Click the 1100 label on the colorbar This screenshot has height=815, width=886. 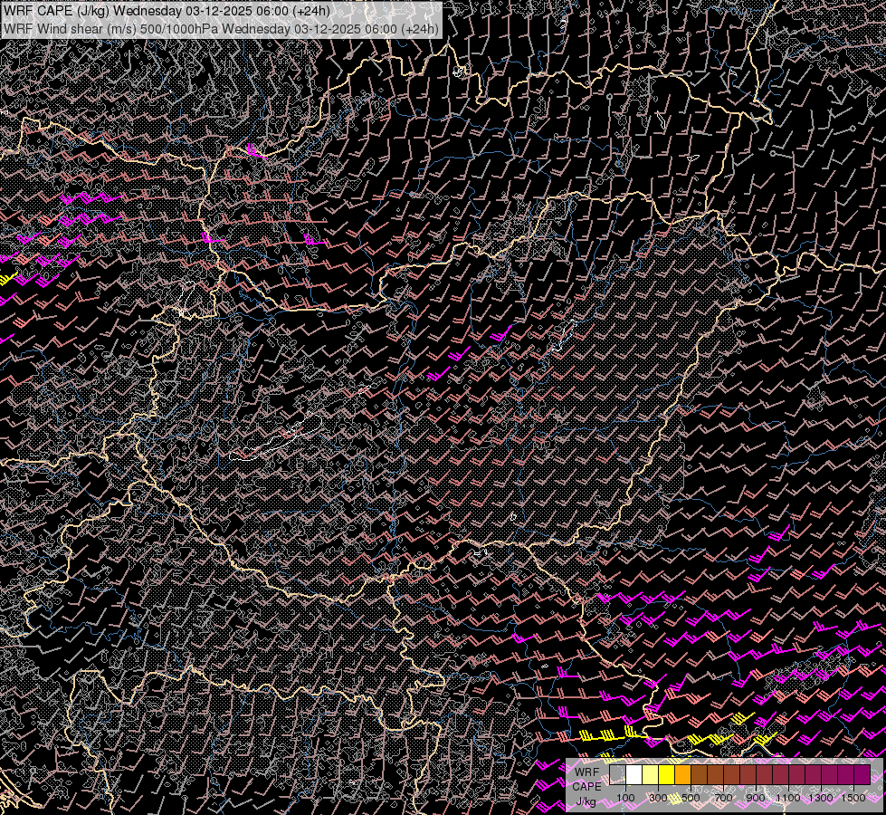click(788, 798)
